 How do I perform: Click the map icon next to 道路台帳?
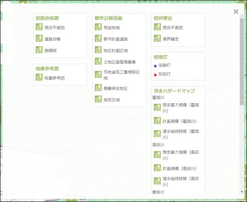(39, 38)
